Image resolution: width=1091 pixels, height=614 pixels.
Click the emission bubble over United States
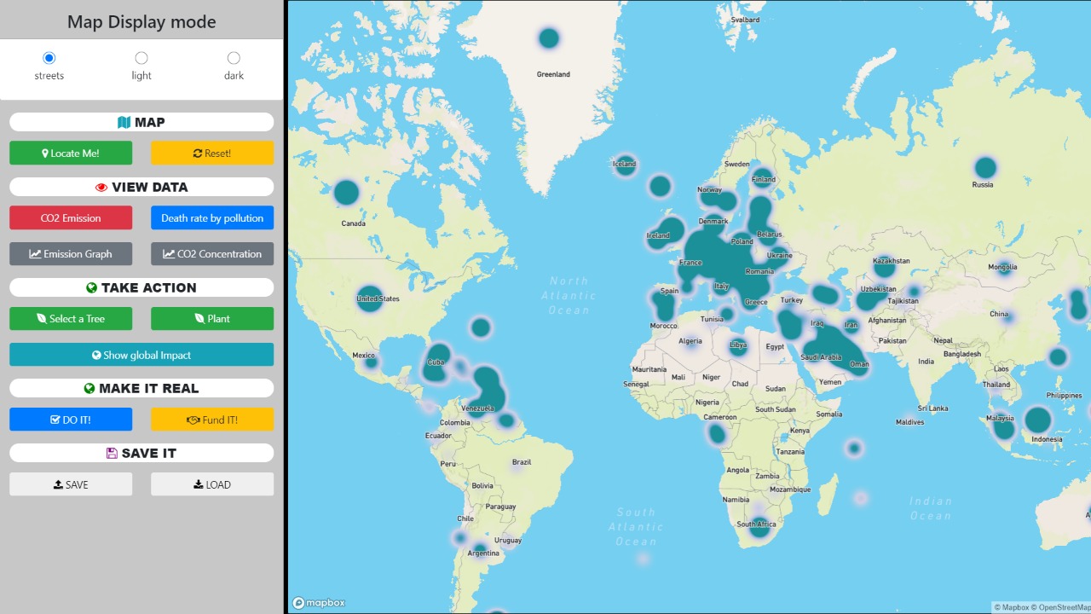pyautogui.click(x=369, y=298)
